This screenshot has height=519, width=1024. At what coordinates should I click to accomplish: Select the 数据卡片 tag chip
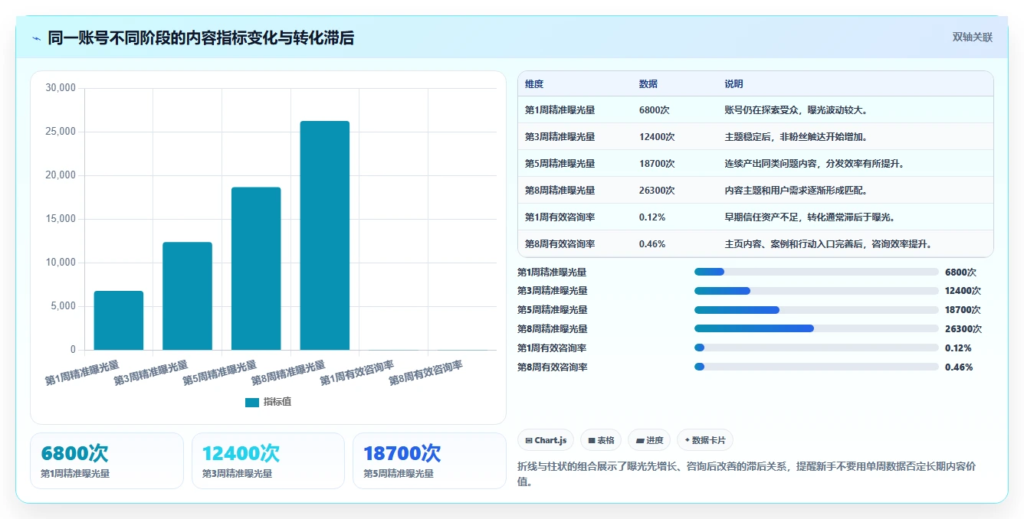705,440
